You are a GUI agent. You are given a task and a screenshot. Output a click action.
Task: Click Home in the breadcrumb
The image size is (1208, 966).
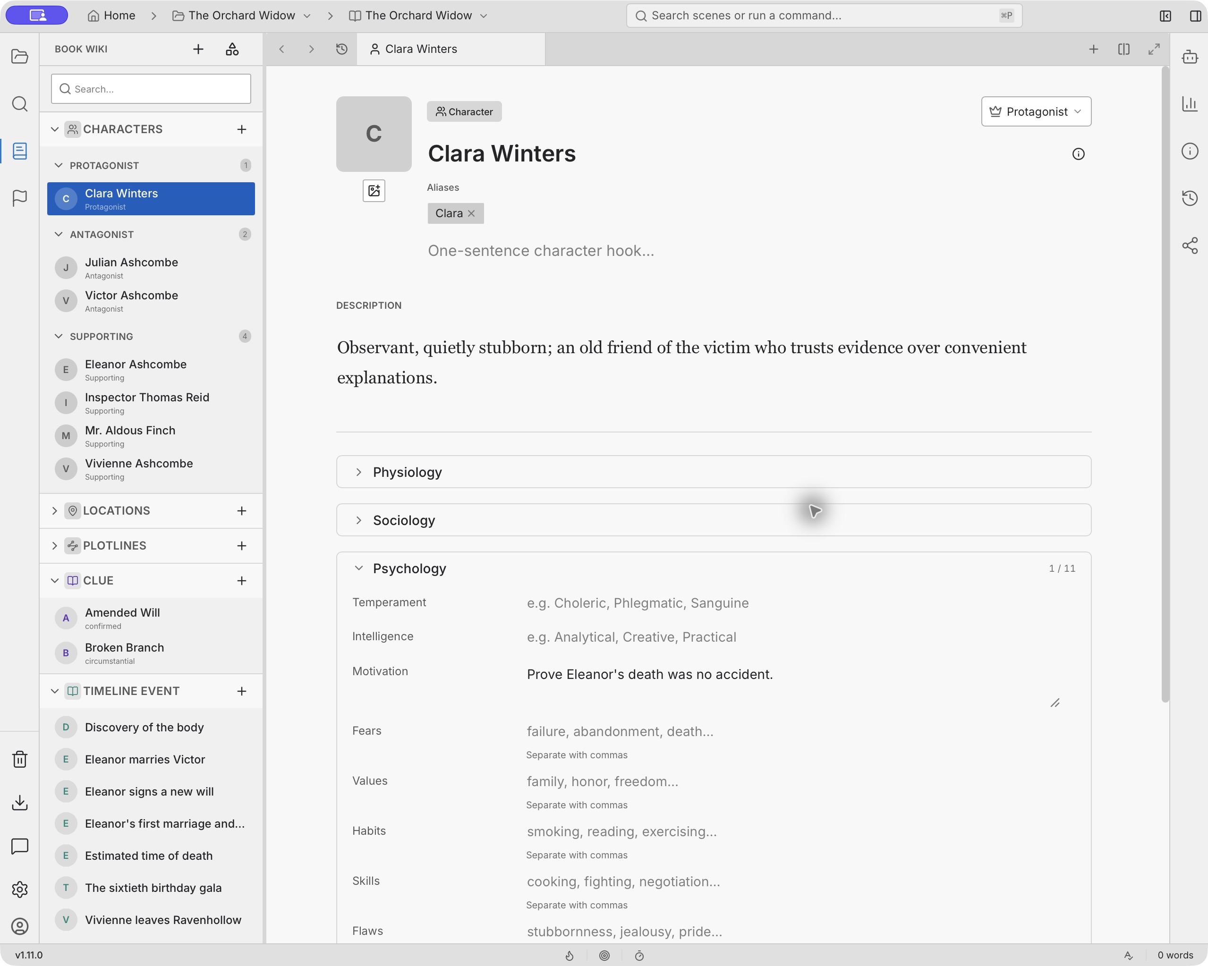click(x=111, y=16)
